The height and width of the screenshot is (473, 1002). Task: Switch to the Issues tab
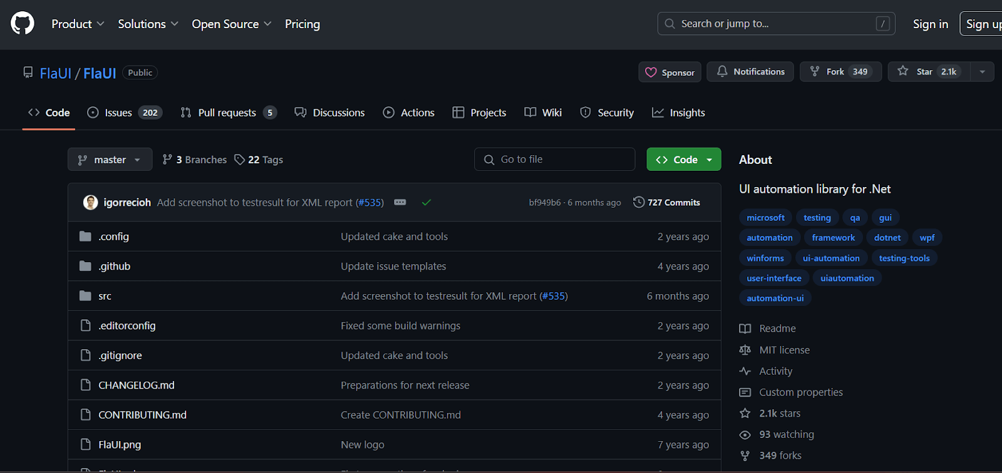point(125,113)
